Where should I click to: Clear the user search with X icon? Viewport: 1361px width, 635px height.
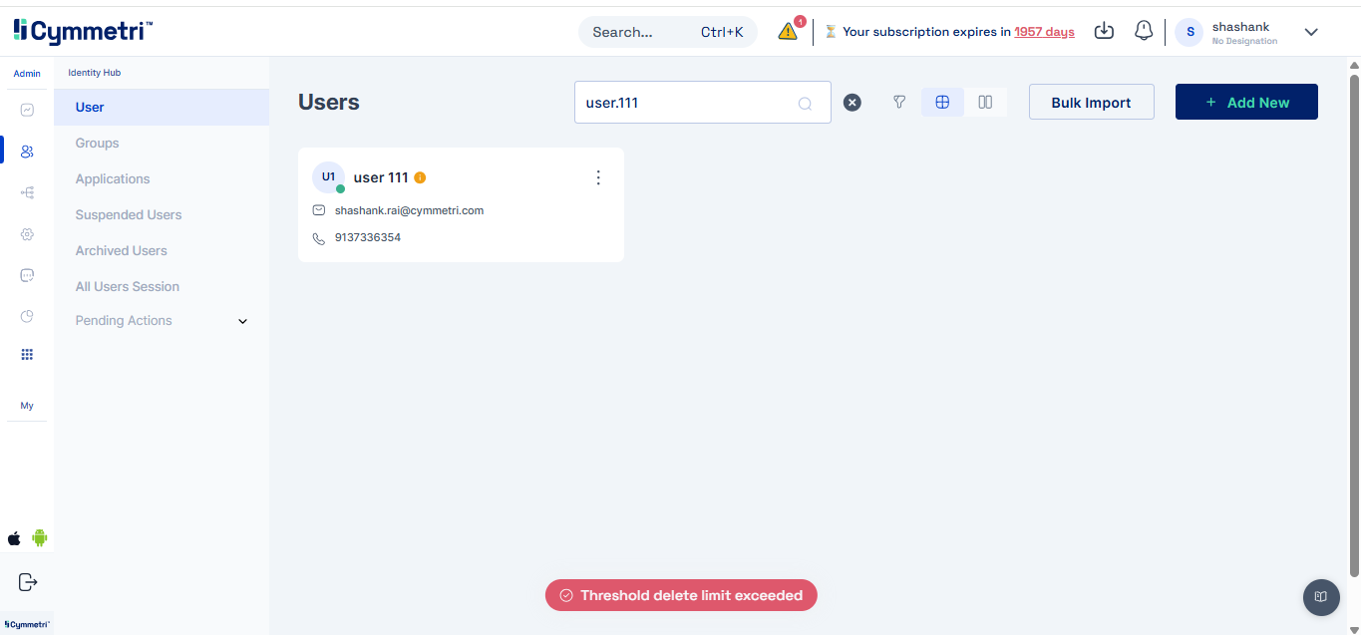click(x=851, y=103)
